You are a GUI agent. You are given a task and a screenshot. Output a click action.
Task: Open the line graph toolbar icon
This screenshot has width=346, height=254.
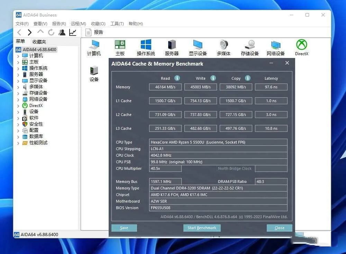pos(73,32)
